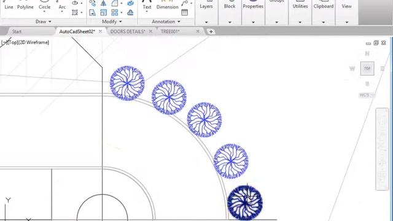Click the Ellipse tool icon
393x221 pixels.
(75, 2)
